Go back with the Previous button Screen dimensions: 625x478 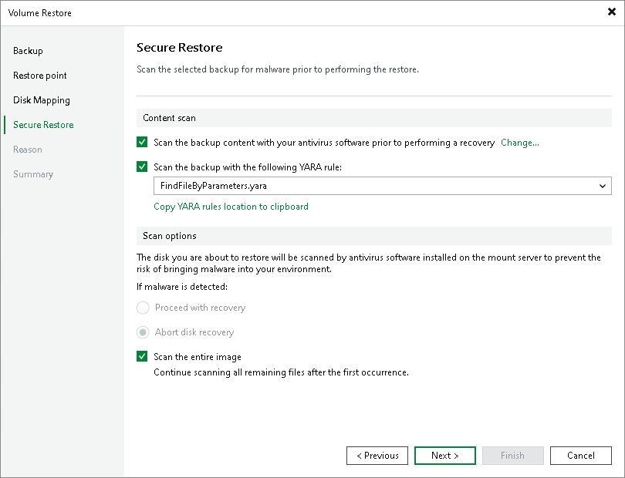click(x=377, y=456)
